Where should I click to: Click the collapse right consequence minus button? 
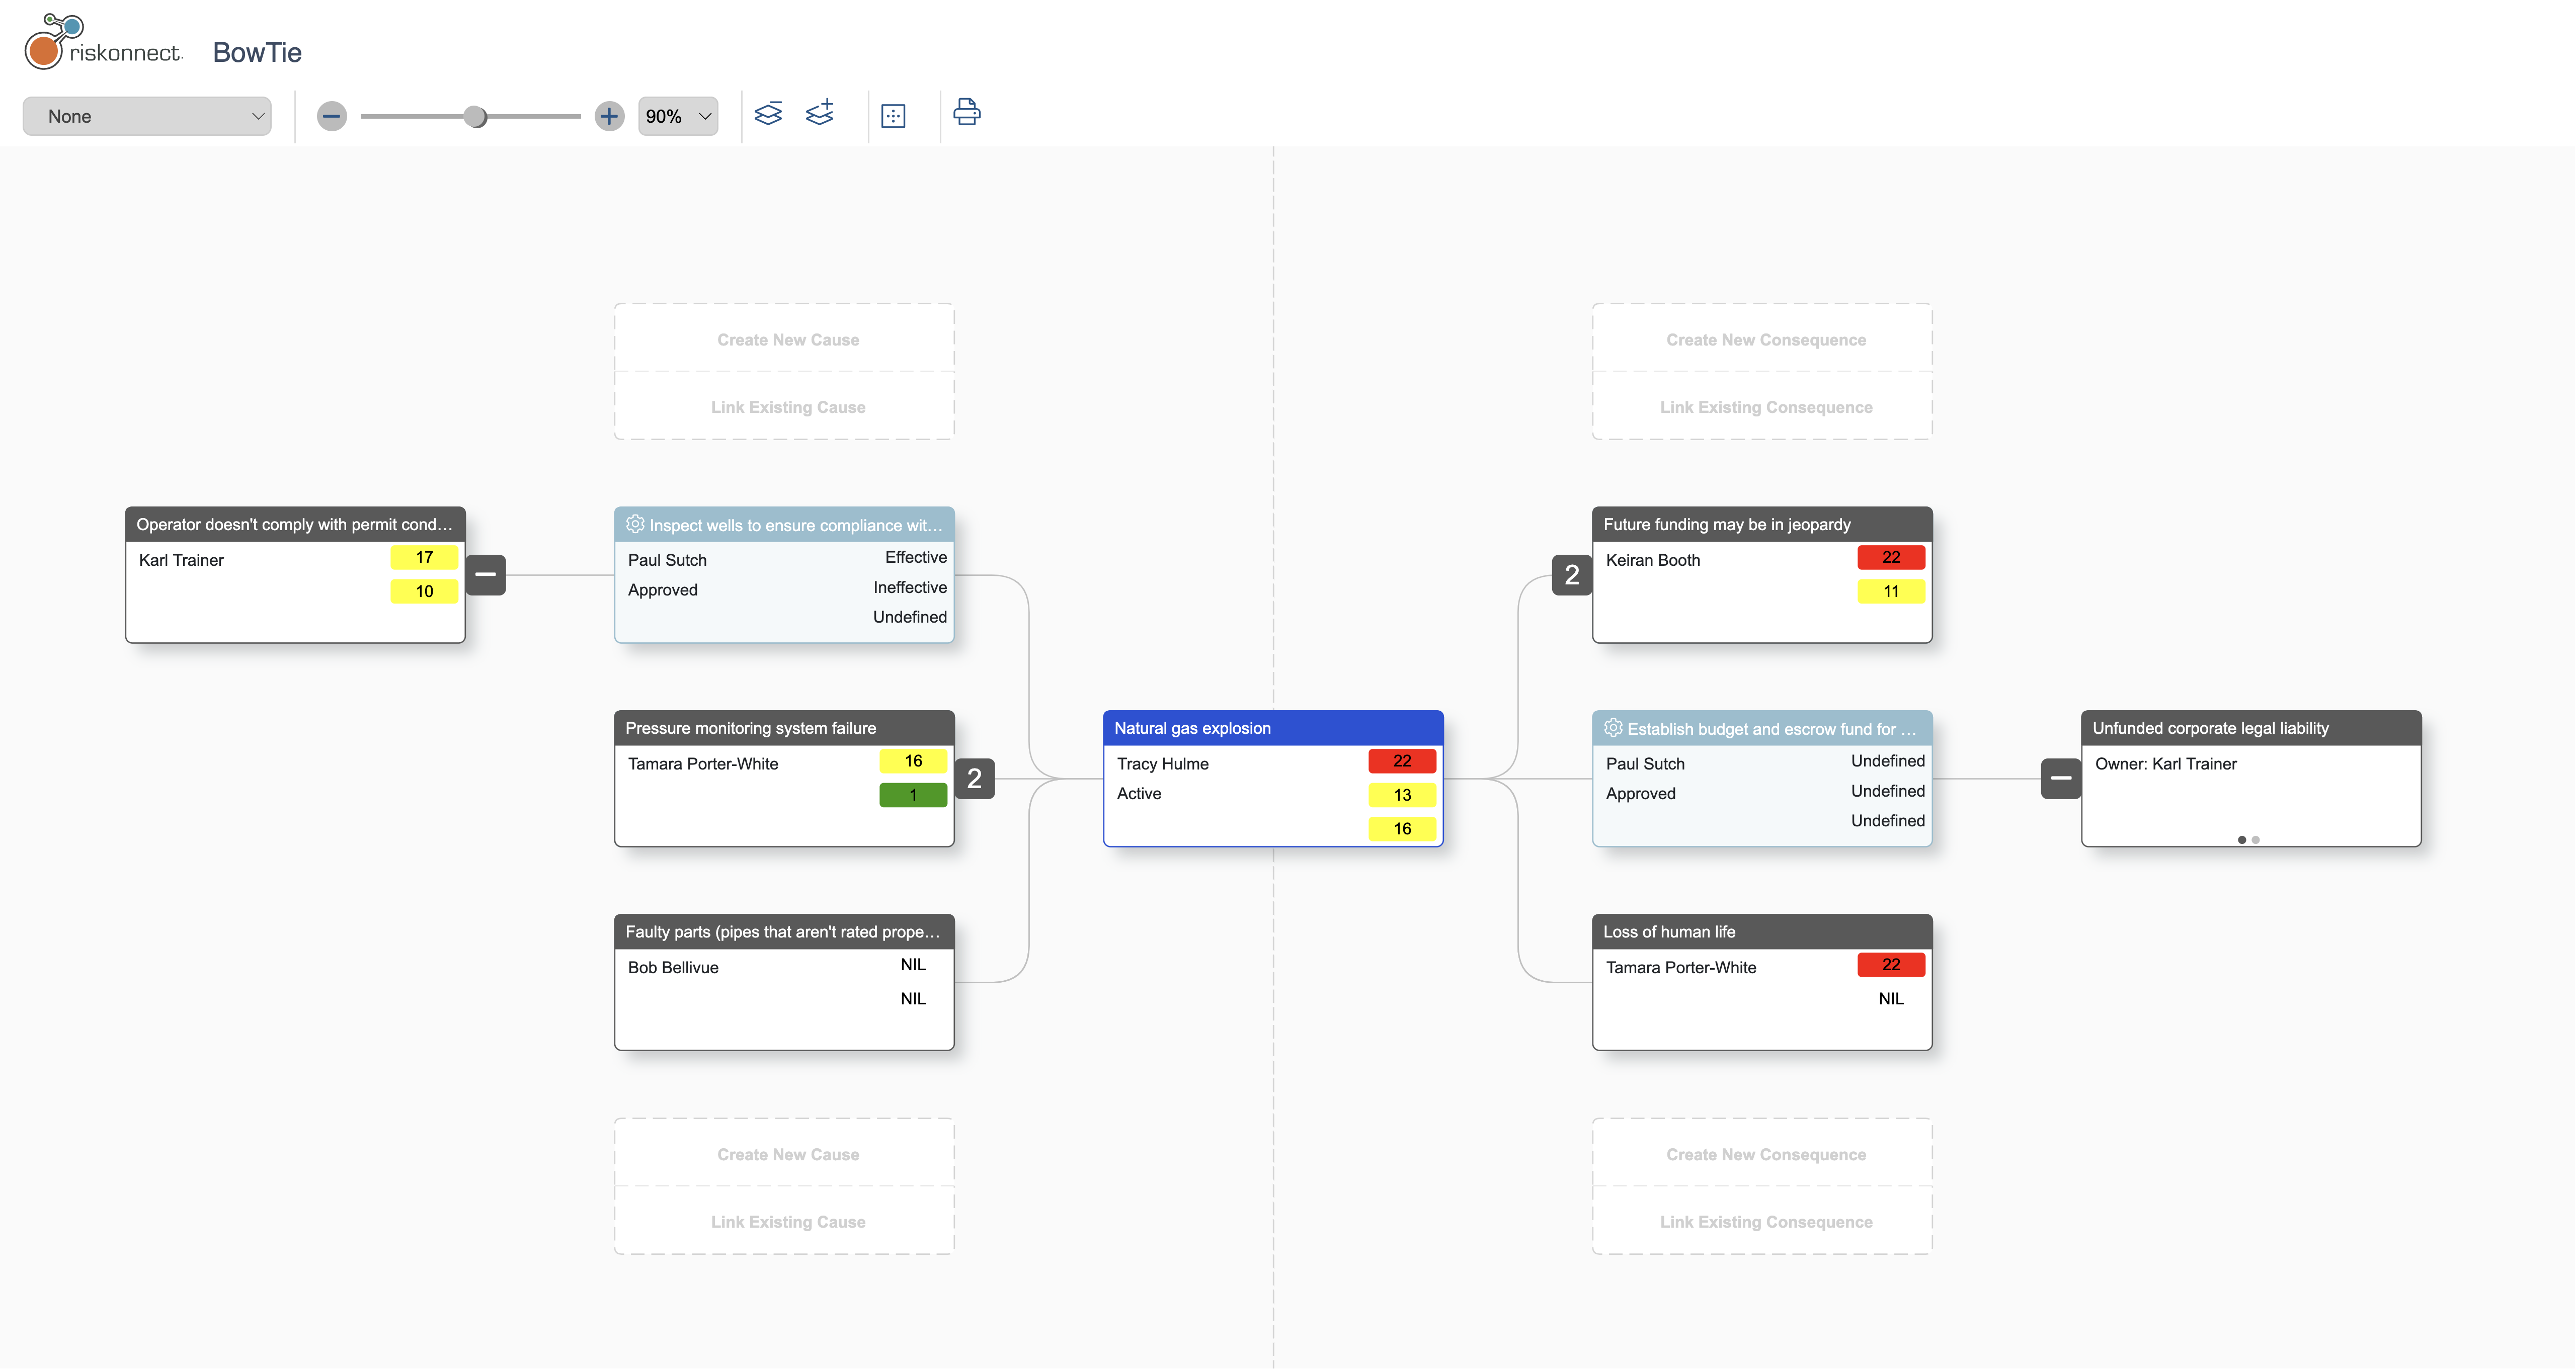pyautogui.click(x=2061, y=778)
